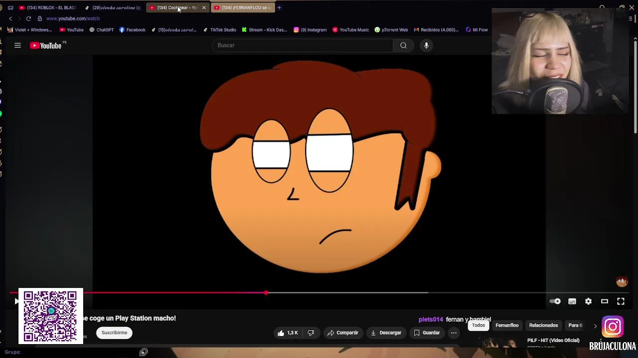The width and height of the screenshot is (638, 358).
Task: Open the (9) Instagram bookmark
Action: pos(310,30)
